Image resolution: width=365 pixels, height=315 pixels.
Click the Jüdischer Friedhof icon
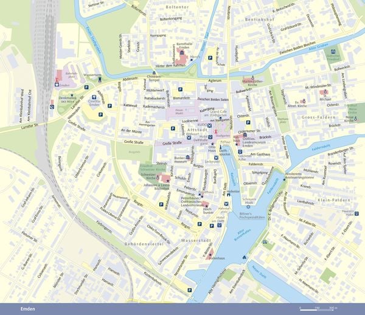click(333, 52)
